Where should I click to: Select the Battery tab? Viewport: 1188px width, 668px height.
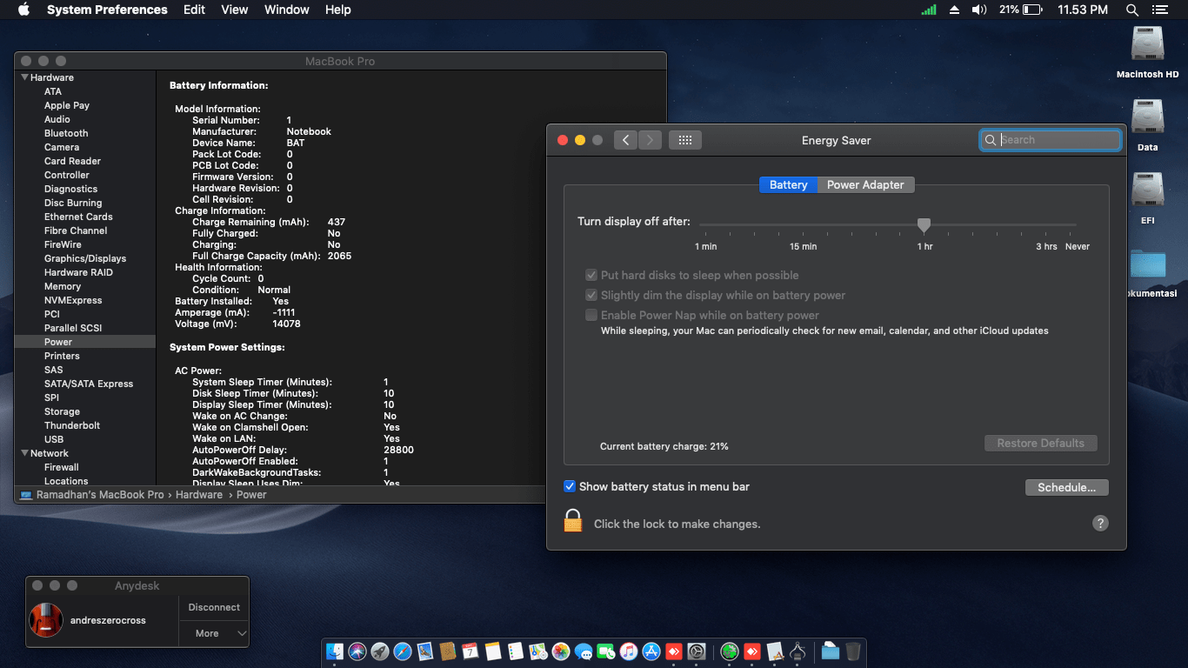788,184
